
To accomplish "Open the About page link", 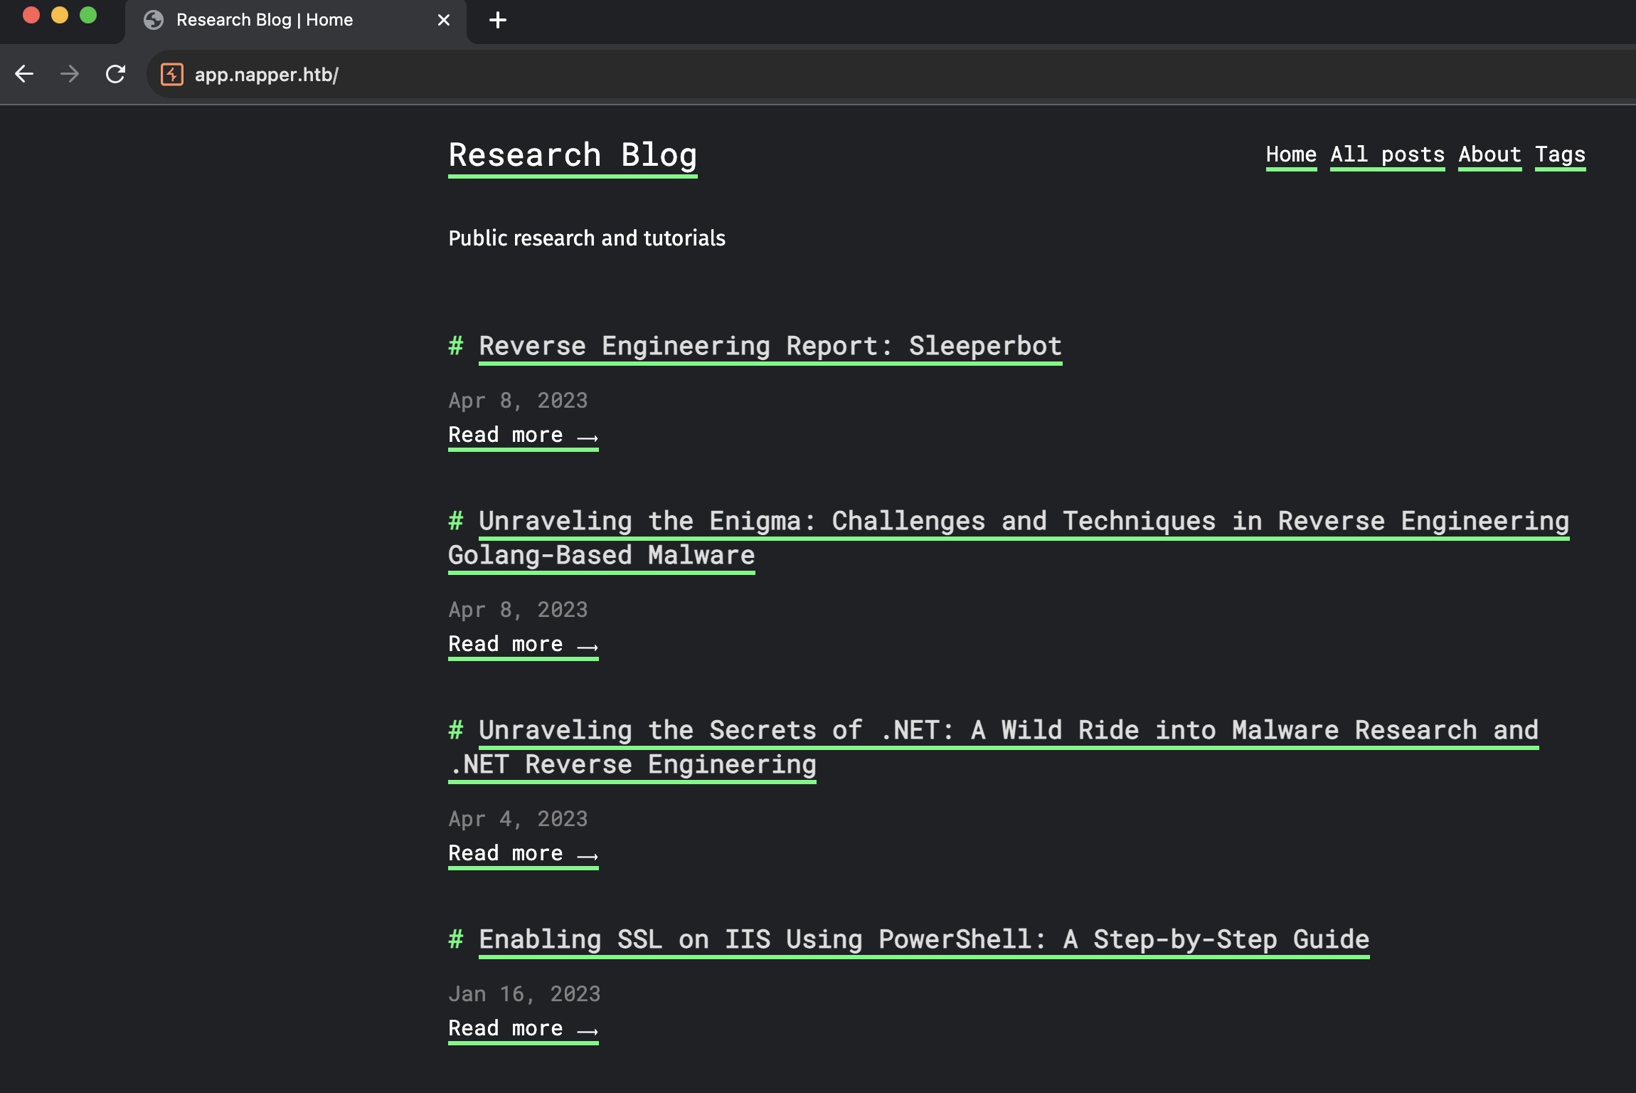I will (x=1489, y=154).
